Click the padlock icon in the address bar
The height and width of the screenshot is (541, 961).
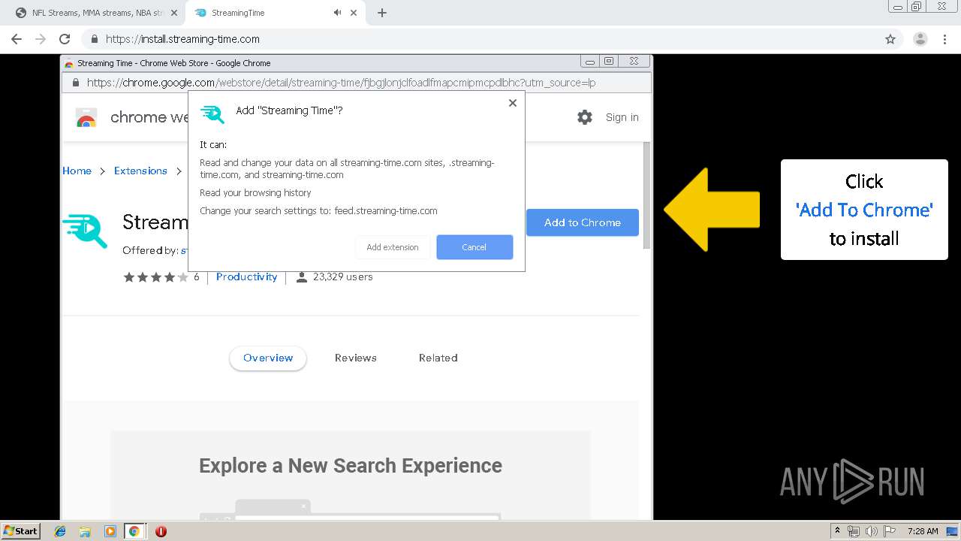(95, 39)
